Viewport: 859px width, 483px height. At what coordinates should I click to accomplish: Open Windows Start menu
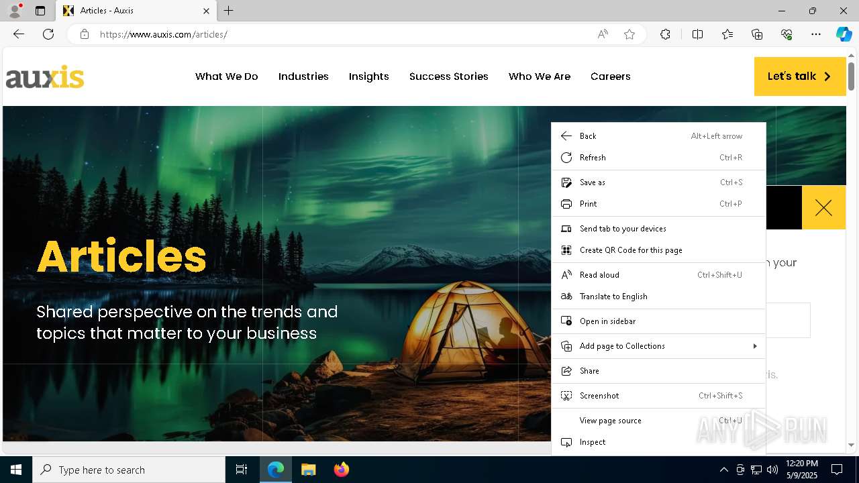point(16,470)
